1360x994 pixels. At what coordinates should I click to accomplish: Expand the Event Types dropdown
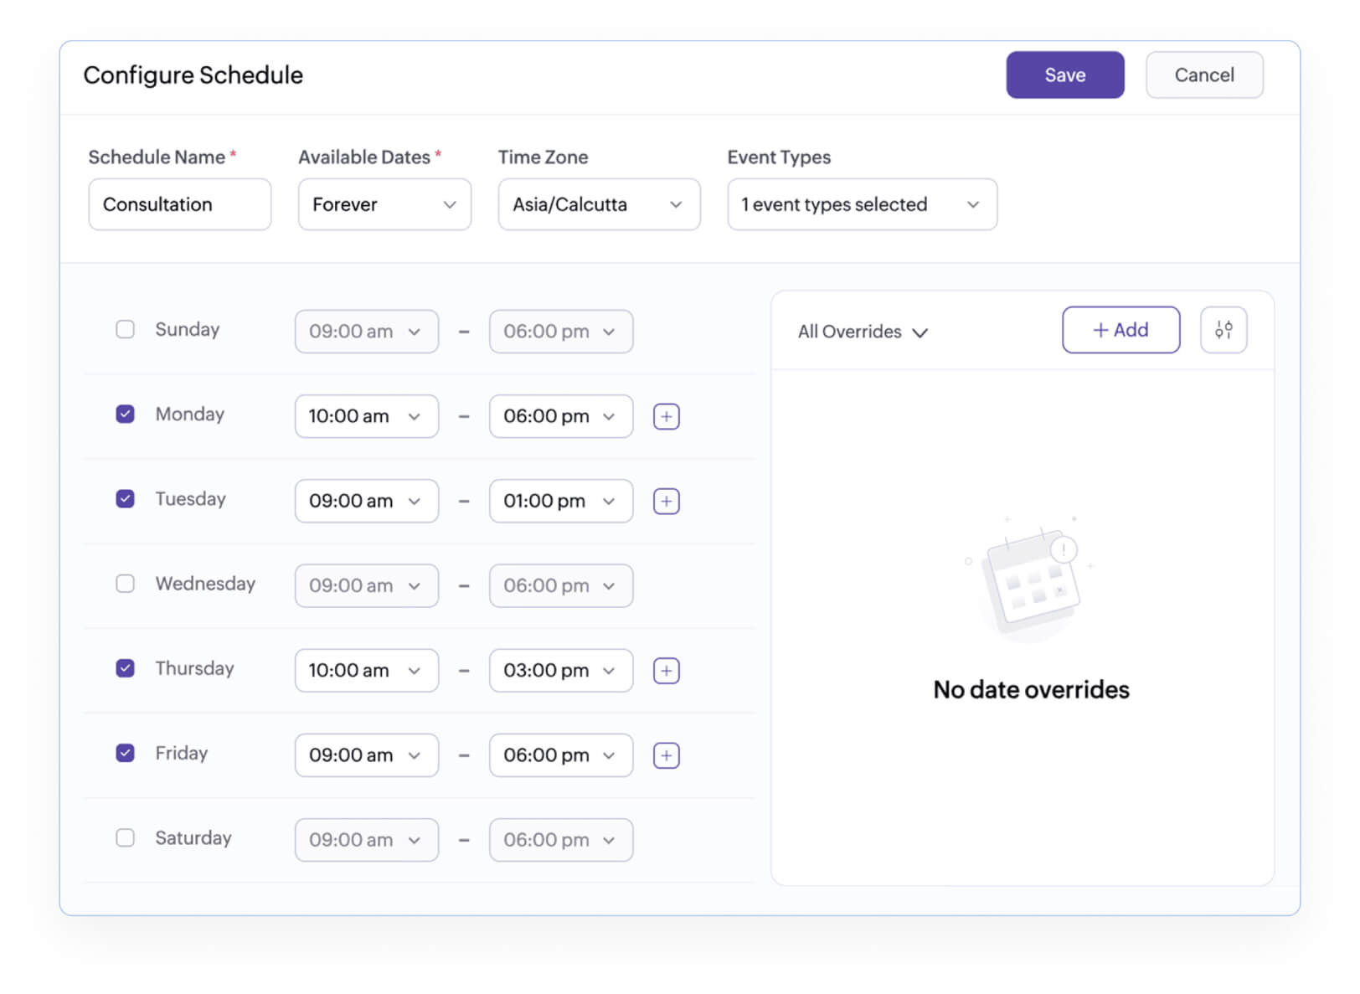tap(862, 204)
